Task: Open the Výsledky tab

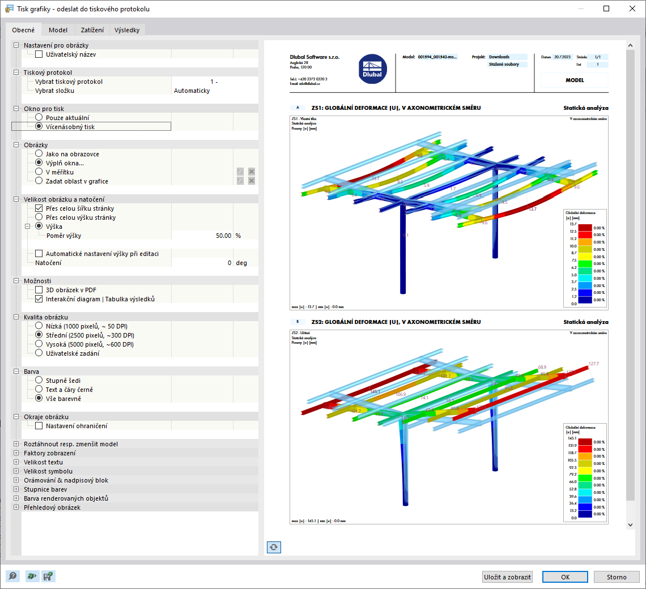Action: 127,30
